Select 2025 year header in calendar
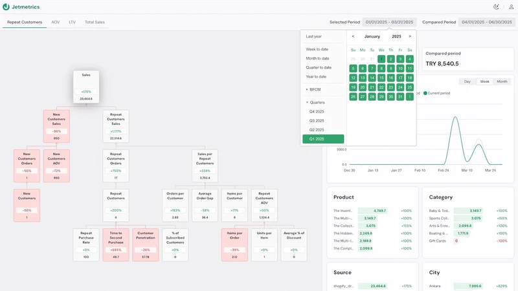 [396, 36]
